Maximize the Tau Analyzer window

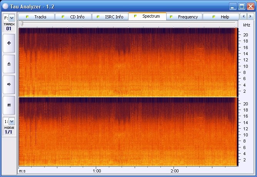pos(242,6)
